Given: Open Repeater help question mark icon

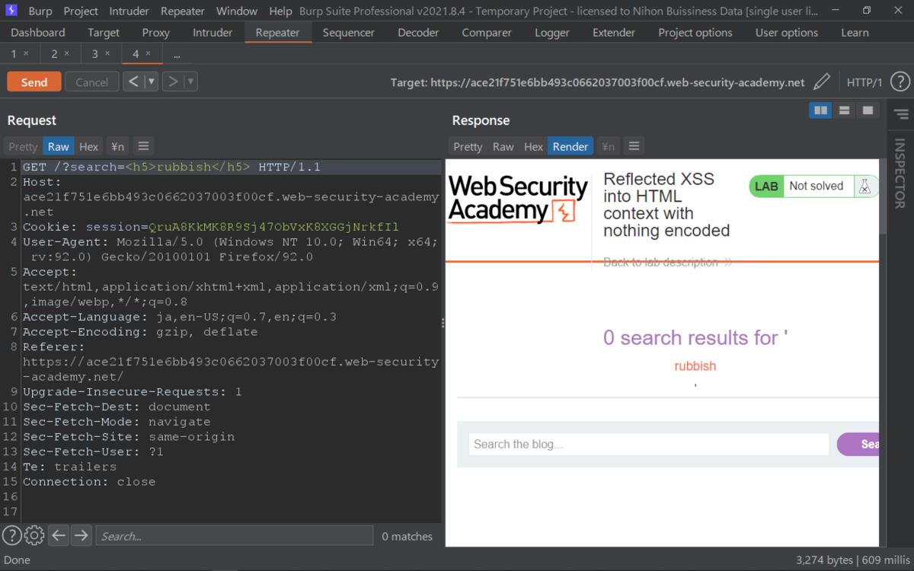Looking at the screenshot, I should tap(900, 82).
